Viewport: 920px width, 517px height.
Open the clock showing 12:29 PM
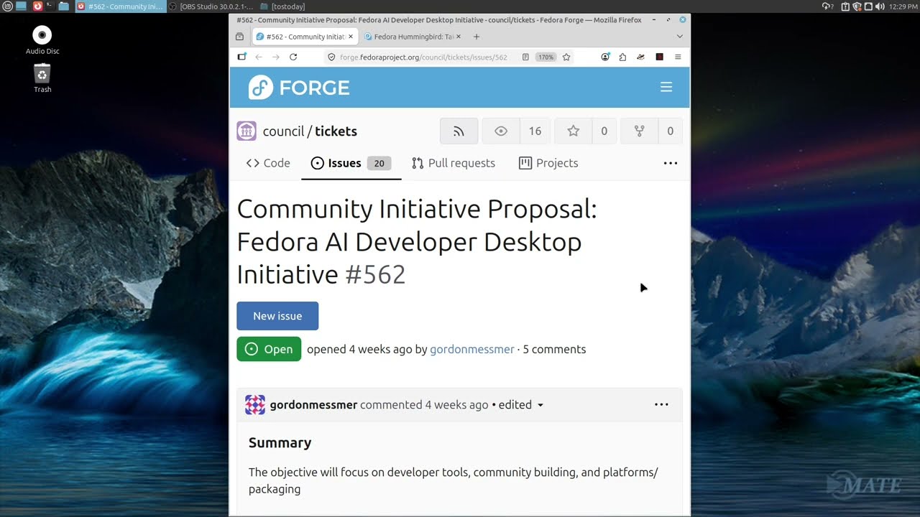tap(903, 6)
